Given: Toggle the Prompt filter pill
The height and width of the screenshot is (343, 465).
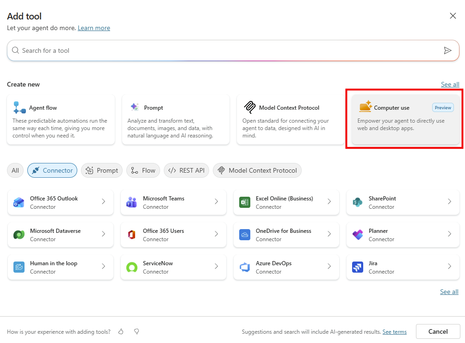Looking at the screenshot, I should pos(102,170).
